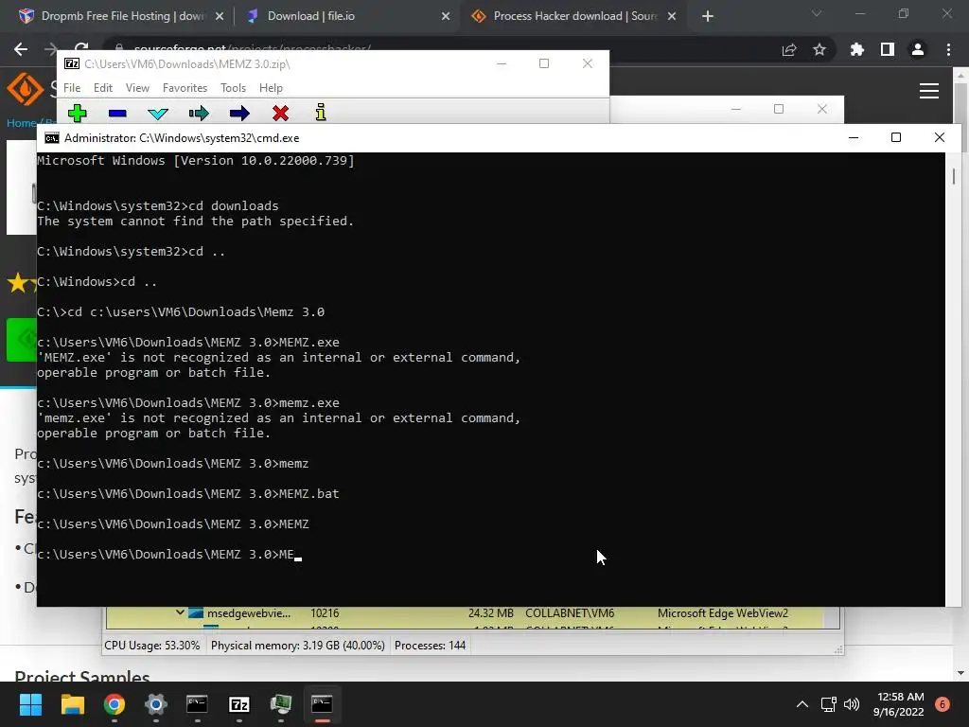Click CPU Usage in Process Hacker status bar

(x=152, y=646)
